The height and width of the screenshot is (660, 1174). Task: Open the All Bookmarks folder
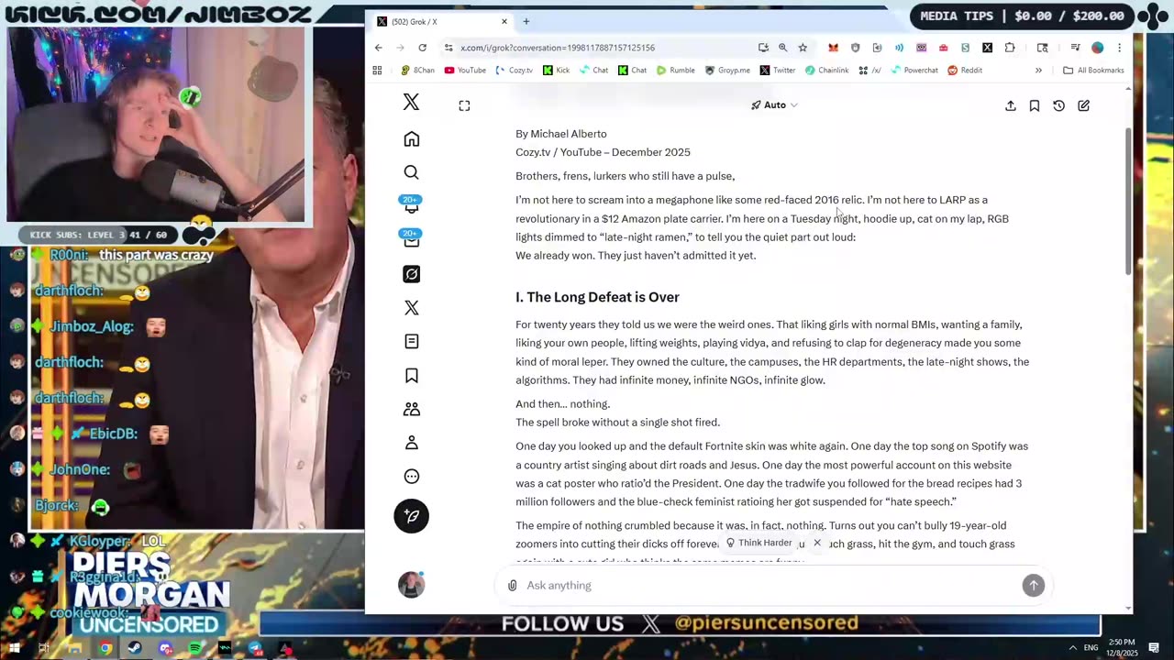coord(1093,71)
